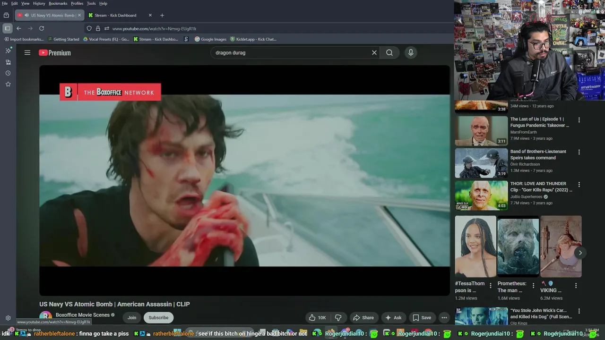The width and height of the screenshot is (605, 340).
Task: Open bookmarks star sidebar icon
Action: click(x=8, y=84)
